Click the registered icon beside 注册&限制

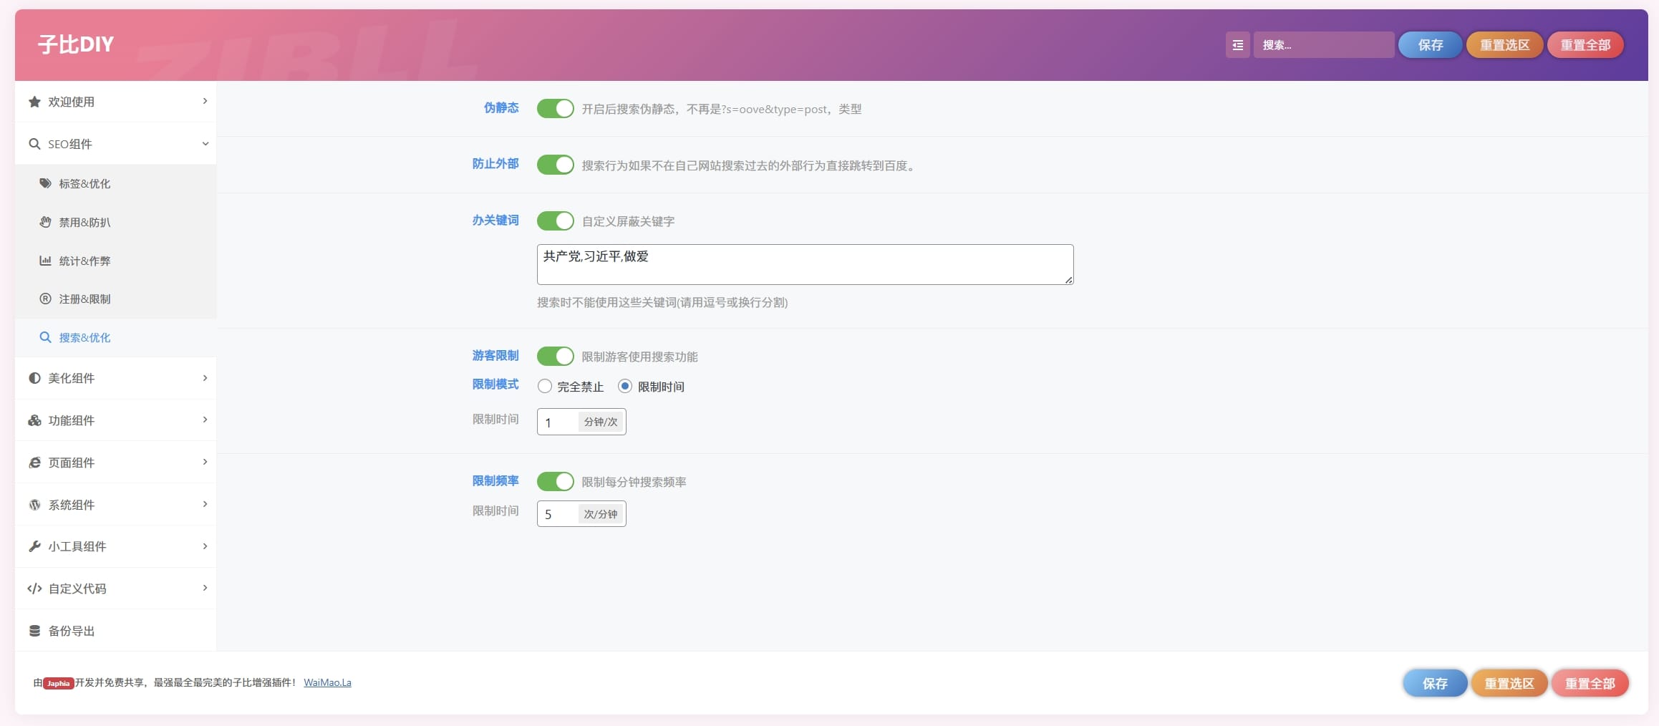tap(45, 299)
